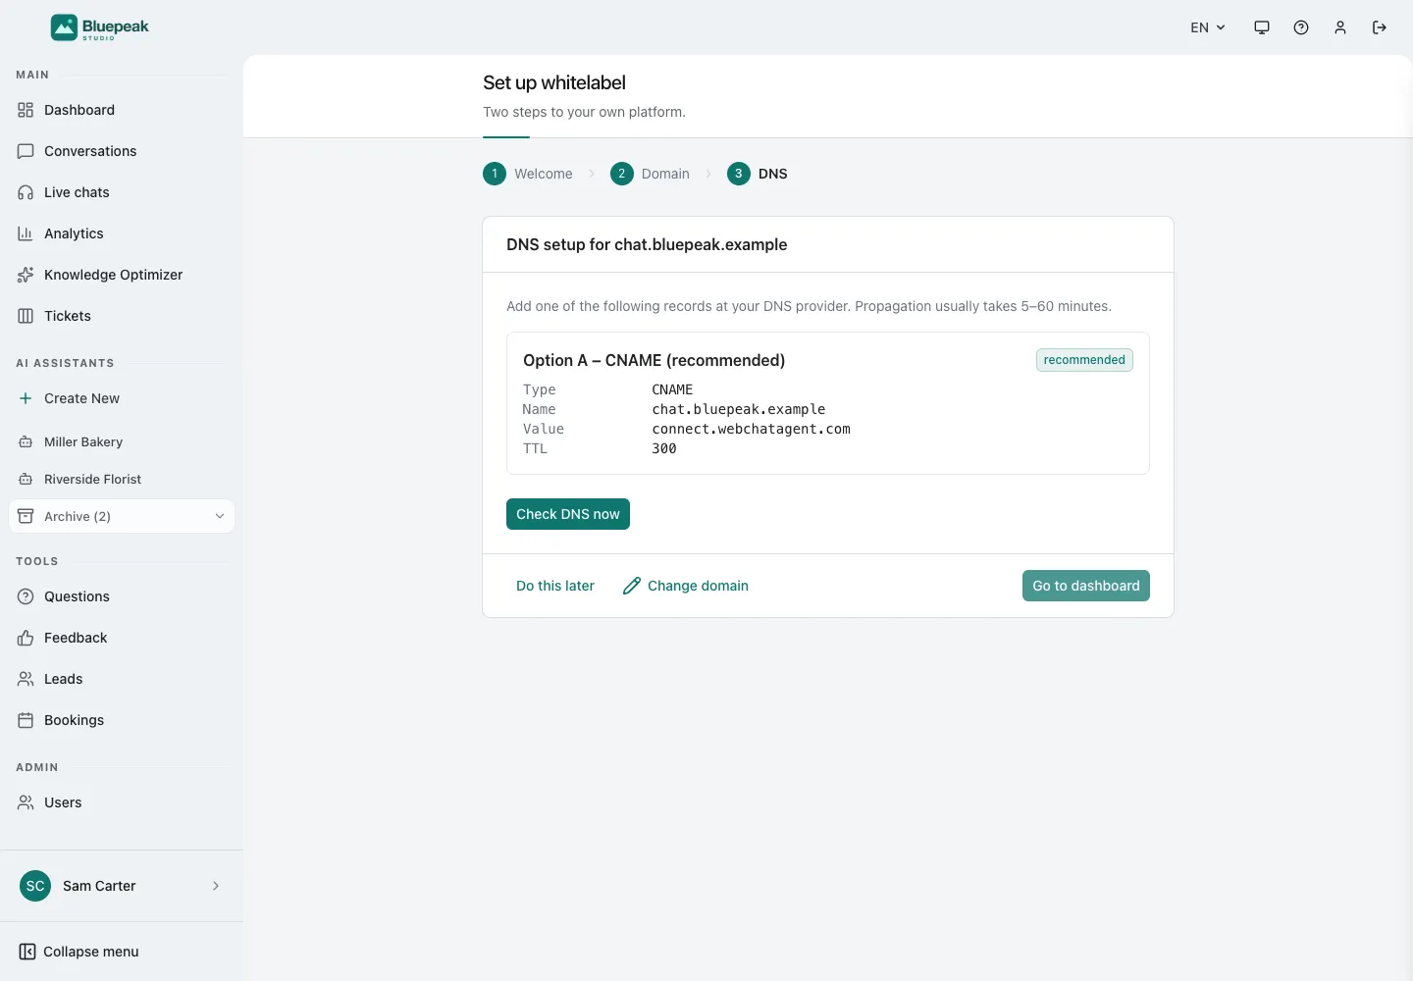Image resolution: width=1413 pixels, height=981 pixels.
Task: Click the SC avatar circle
Action: tap(35, 886)
